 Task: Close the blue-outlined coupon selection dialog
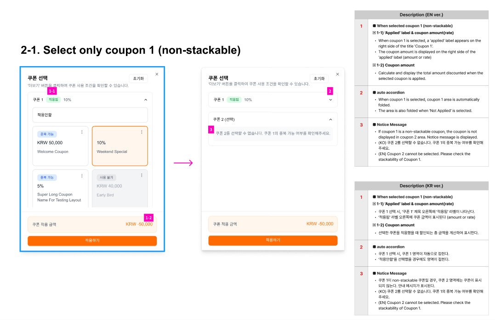(157, 74)
